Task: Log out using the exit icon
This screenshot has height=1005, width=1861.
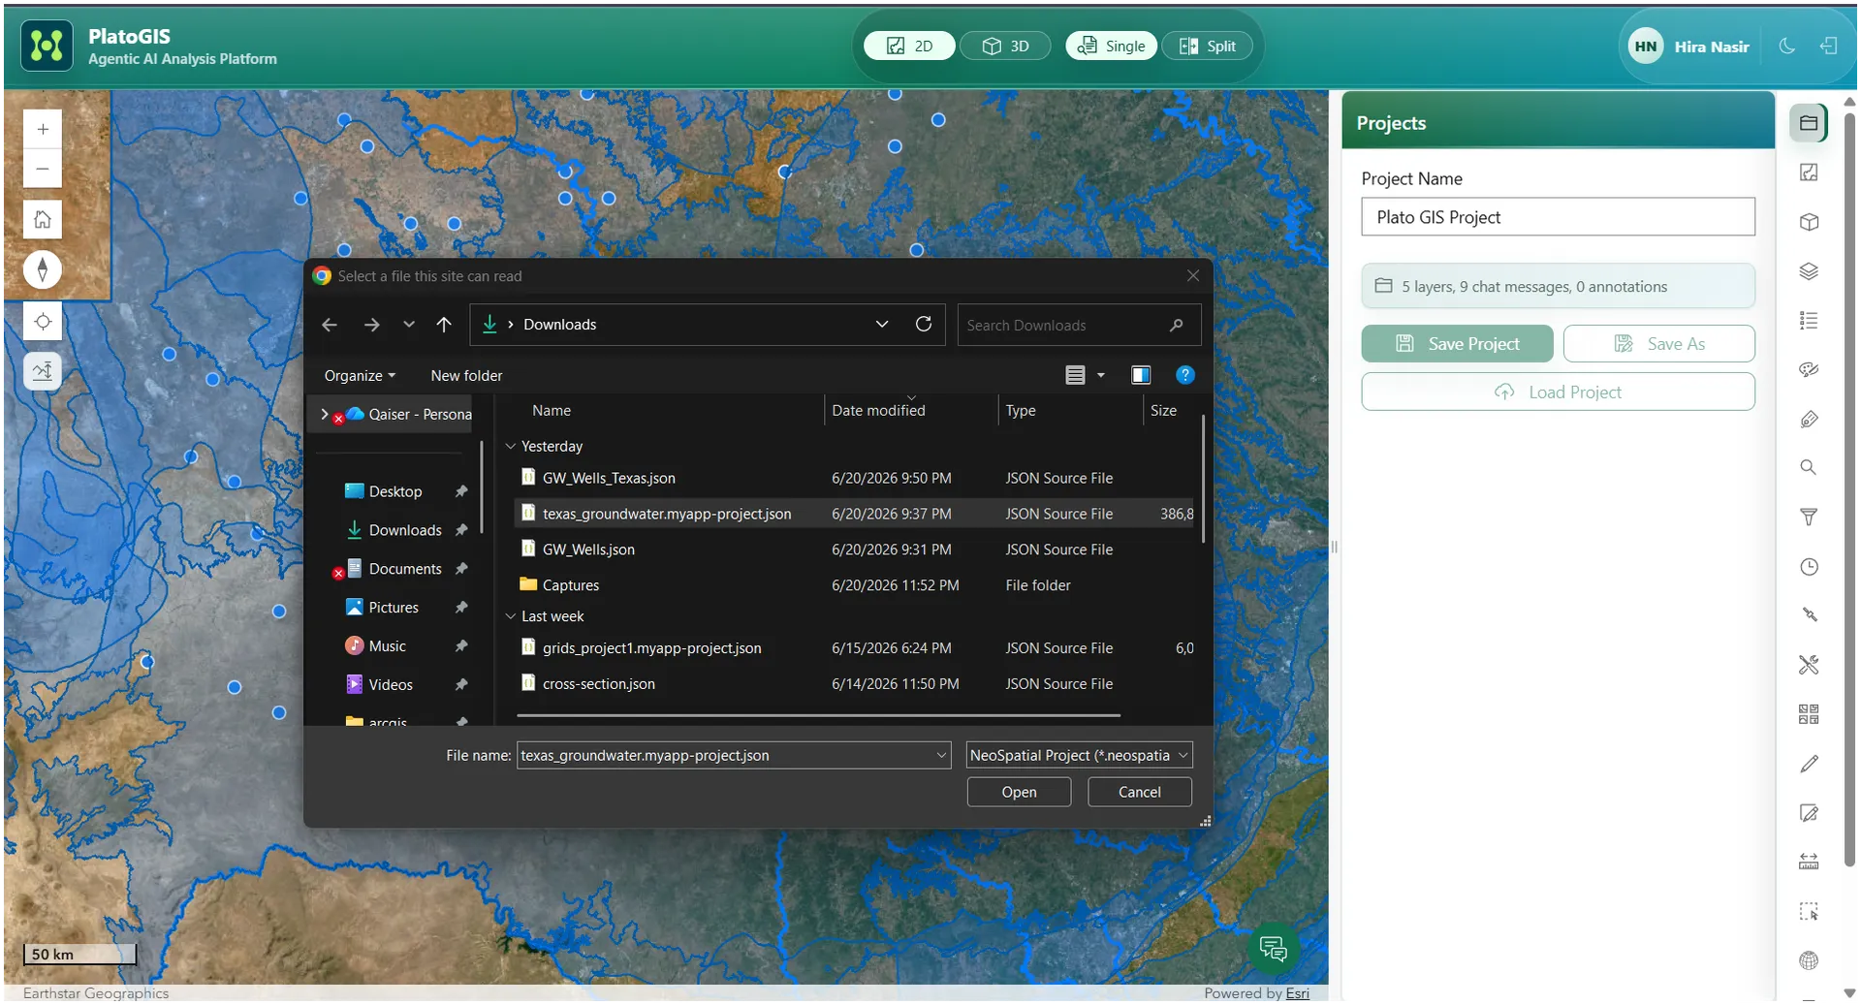Action: [x=1828, y=46]
